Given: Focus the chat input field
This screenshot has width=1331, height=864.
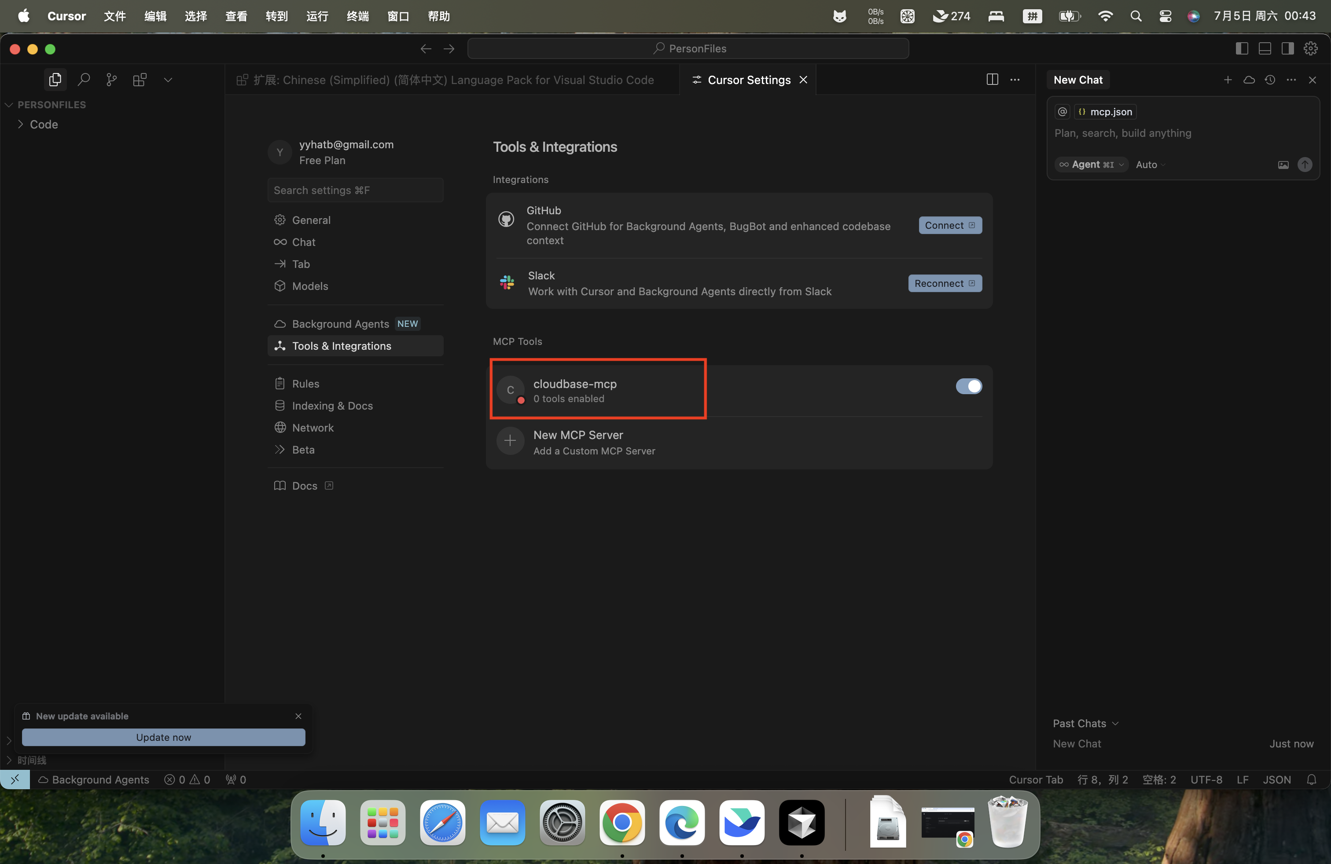Looking at the screenshot, I should (x=1183, y=133).
